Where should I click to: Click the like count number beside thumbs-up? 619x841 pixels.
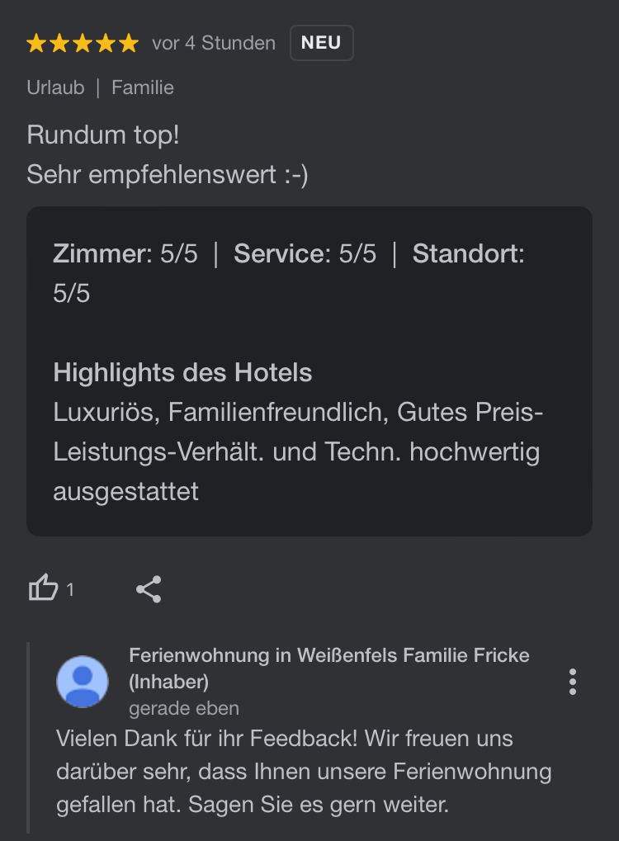point(70,589)
